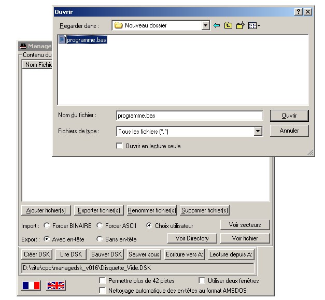This screenshot has width=325, height=300.
Task: Switch language with French flag
Action: [x=32, y=285]
